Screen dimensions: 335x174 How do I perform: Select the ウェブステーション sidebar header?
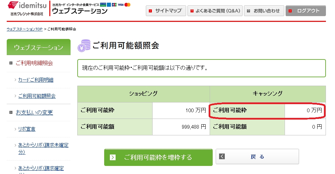point(39,47)
